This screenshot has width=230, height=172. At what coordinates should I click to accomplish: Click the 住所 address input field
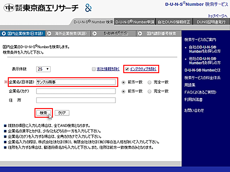[76, 100]
